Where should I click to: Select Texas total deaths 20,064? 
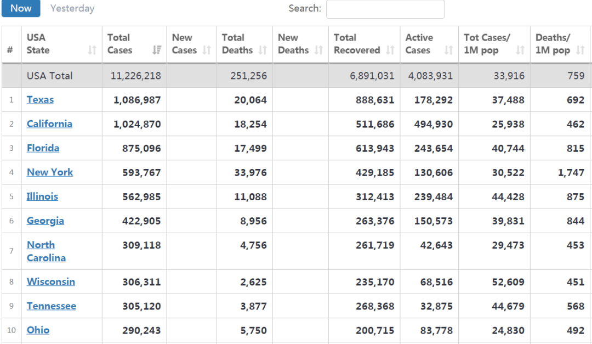click(251, 100)
